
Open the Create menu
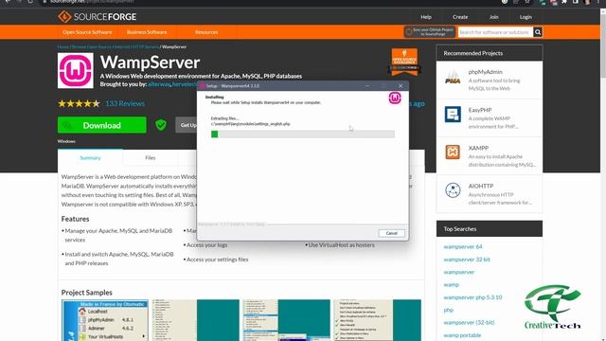pyautogui.click(x=460, y=17)
